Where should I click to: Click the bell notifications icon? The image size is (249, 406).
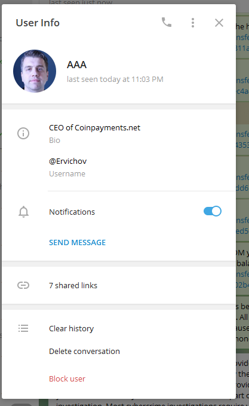(x=23, y=212)
